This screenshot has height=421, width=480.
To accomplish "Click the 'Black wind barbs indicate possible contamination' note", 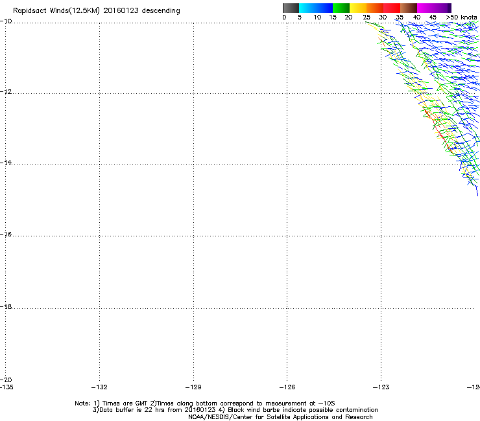I will (x=303, y=410).
